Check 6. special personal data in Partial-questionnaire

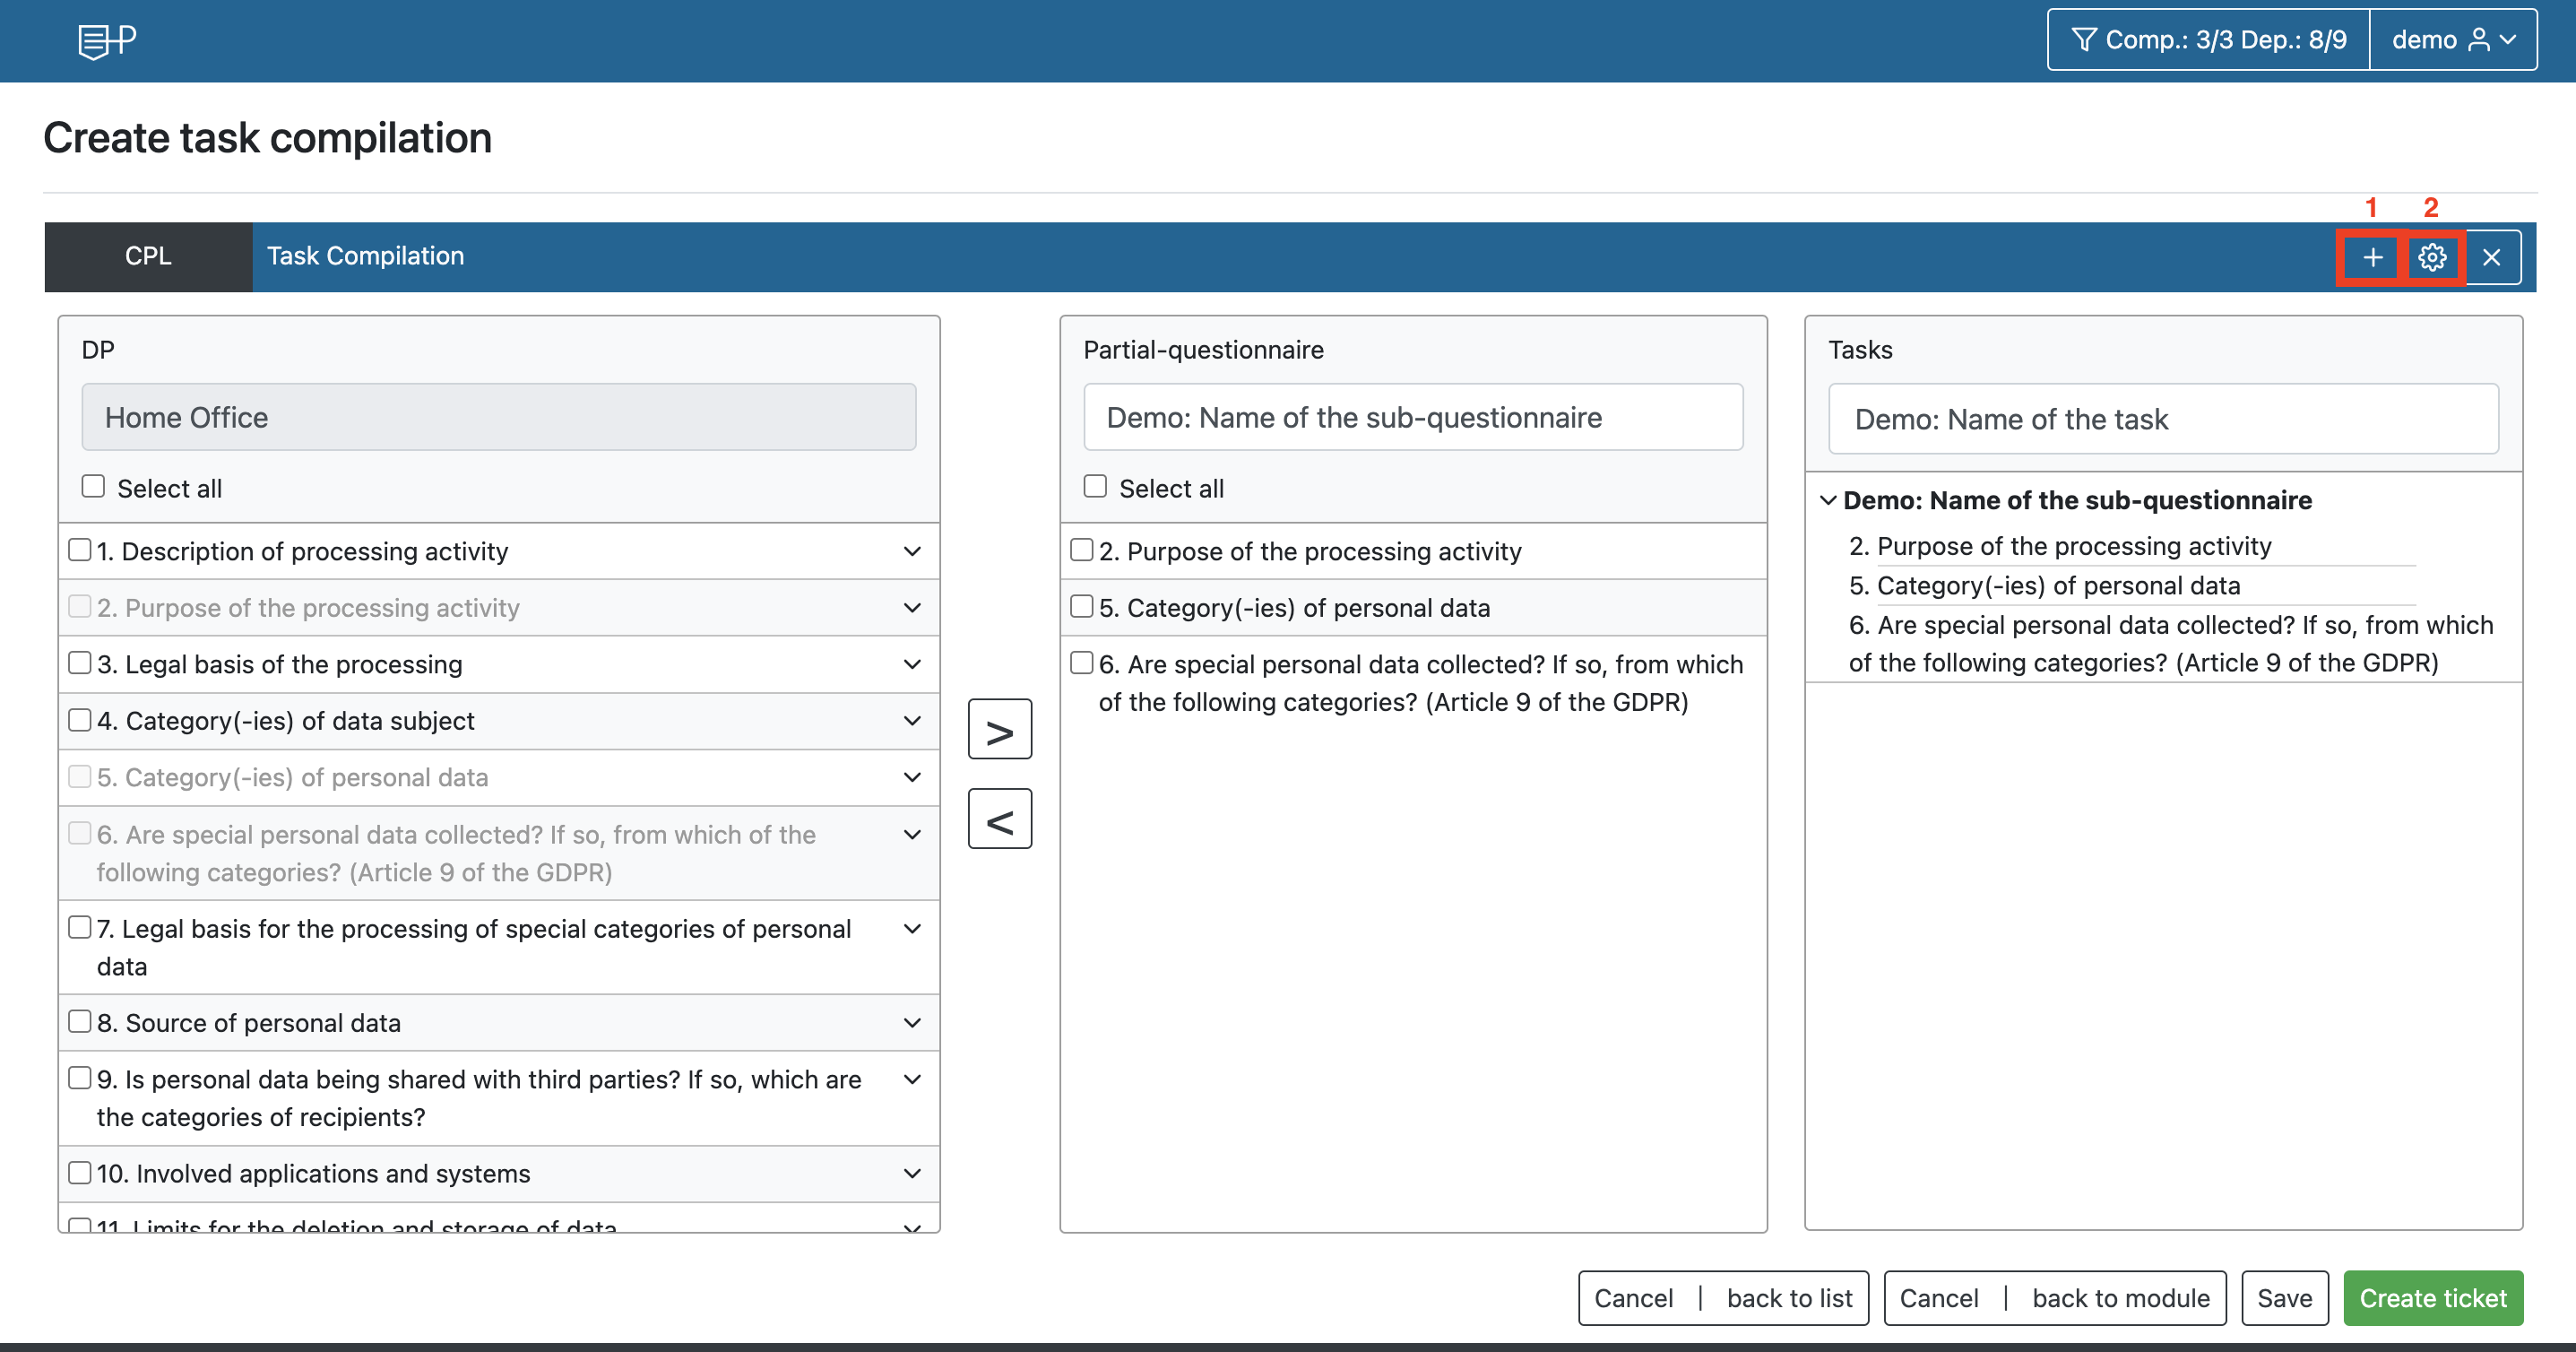pos(1082,663)
